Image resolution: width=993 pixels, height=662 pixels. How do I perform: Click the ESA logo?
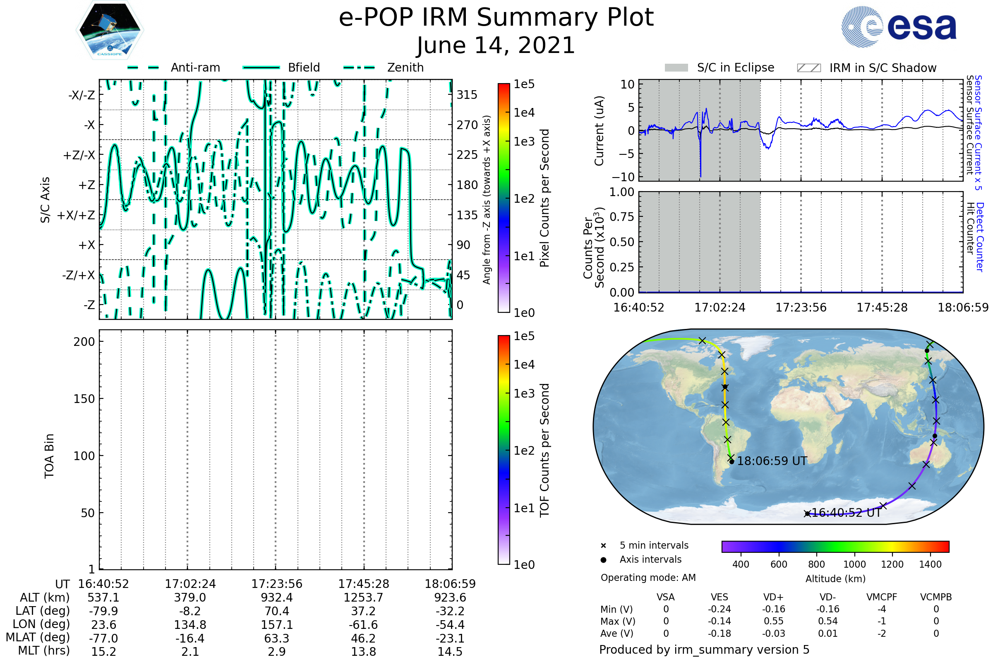point(898,26)
